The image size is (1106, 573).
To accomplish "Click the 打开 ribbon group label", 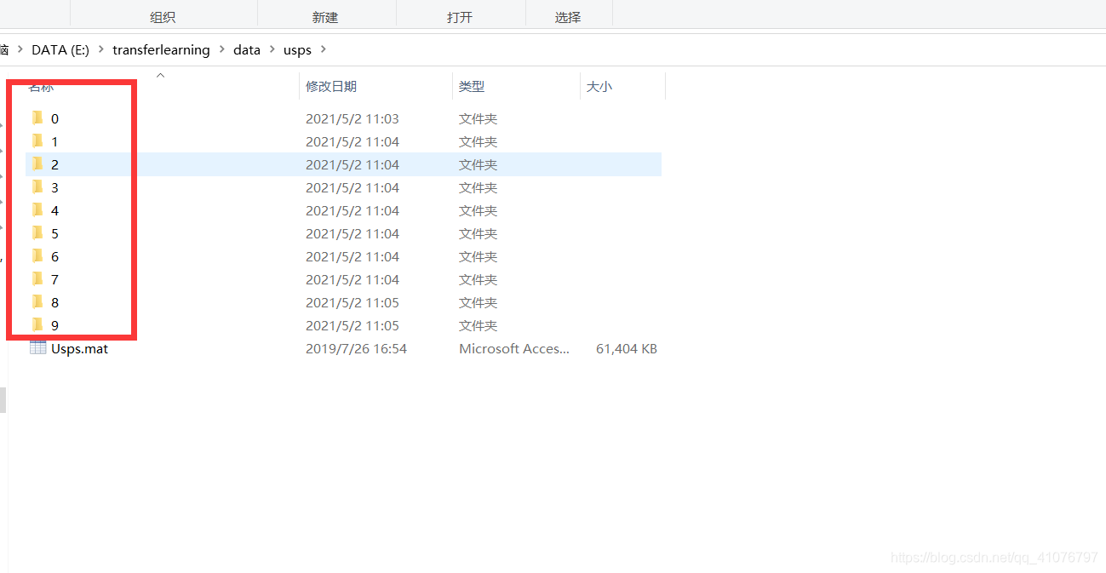I will pos(460,17).
